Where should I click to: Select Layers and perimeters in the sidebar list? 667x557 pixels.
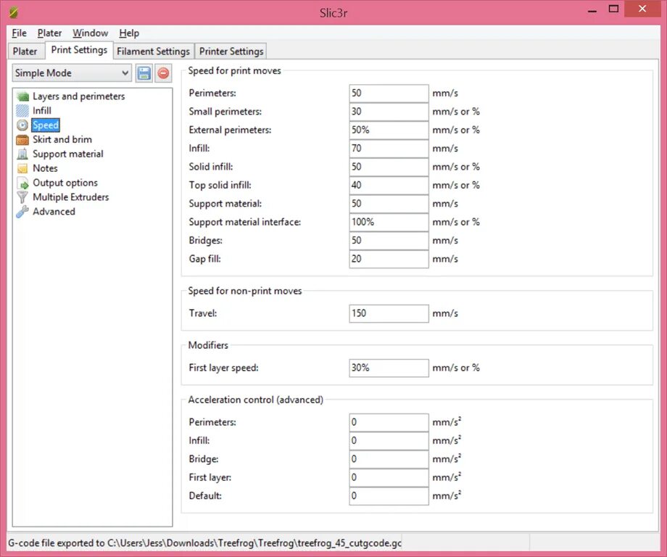coord(79,96)
